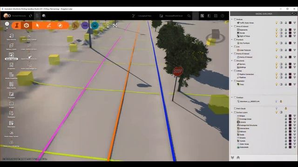Open the Proposals icon
The width and height of the screenshot is (298, 167).
click(11, 95)
